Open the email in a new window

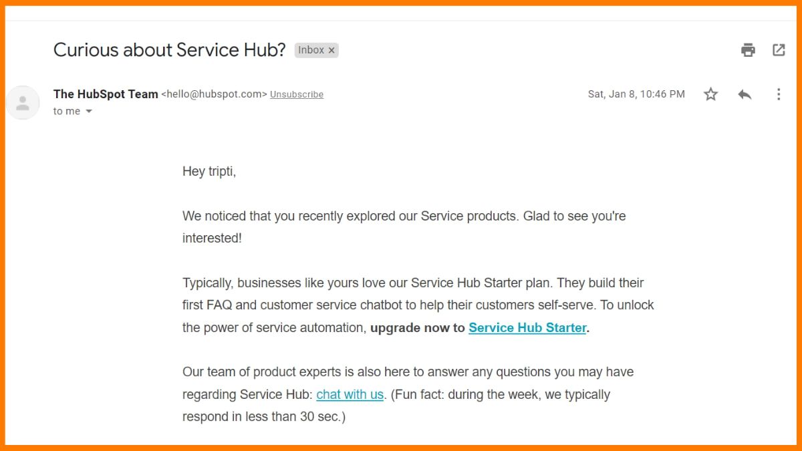[x=779, y=50]
